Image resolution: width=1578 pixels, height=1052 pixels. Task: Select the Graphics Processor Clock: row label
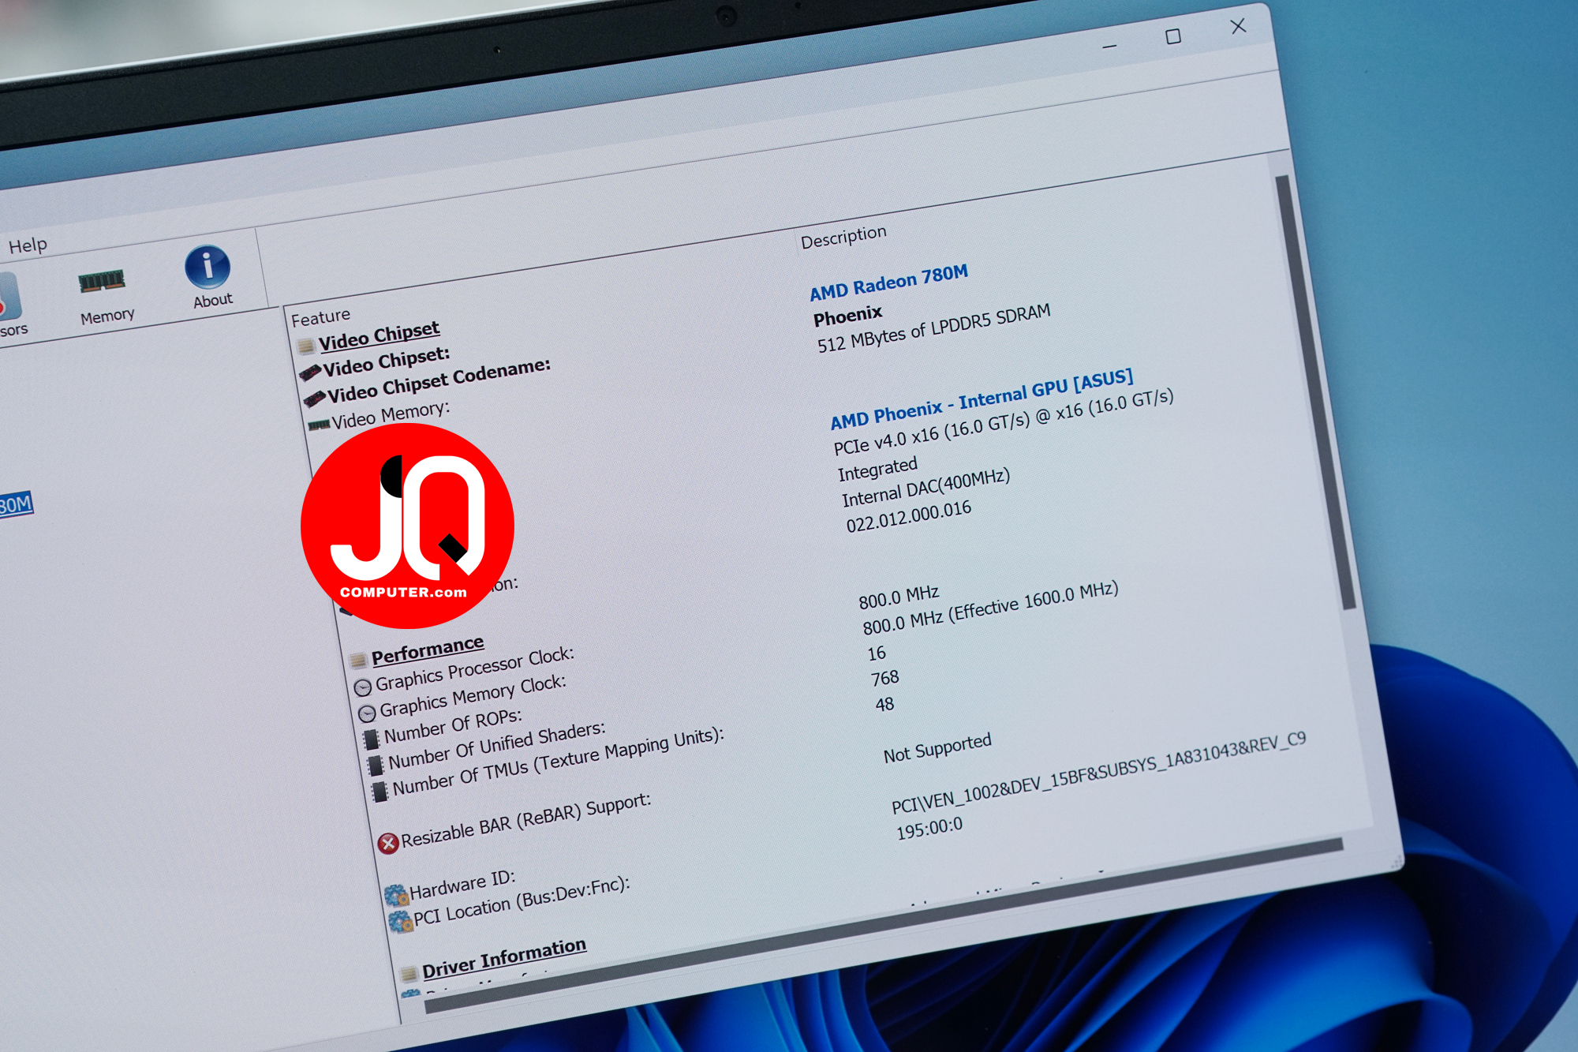(x=474, y=668)
